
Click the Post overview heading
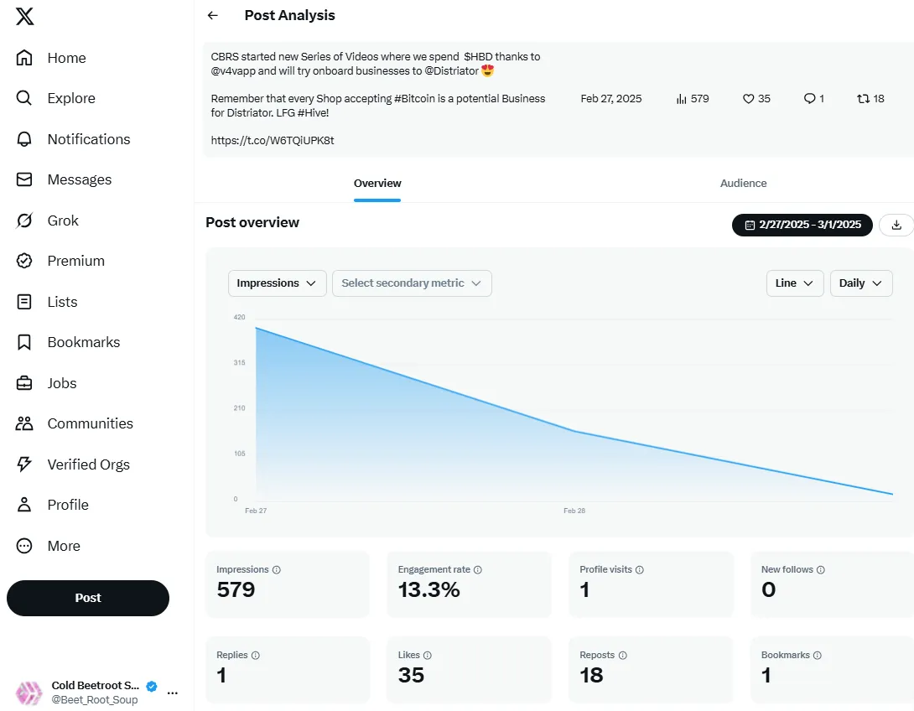point(252,223)
